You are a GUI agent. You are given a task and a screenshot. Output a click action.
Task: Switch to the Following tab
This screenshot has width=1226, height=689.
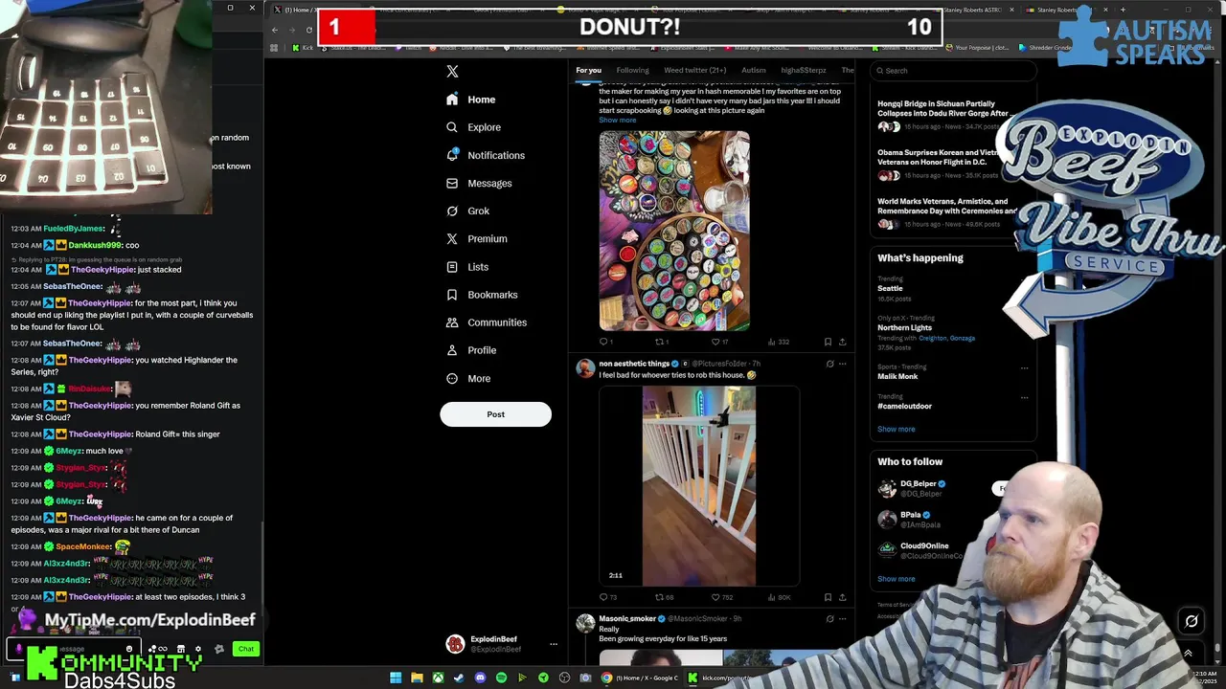coord(632,70)
